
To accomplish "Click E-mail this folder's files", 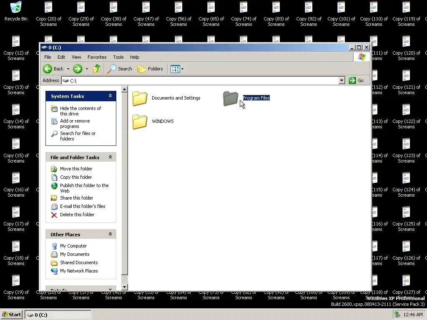I will point(83,206).
